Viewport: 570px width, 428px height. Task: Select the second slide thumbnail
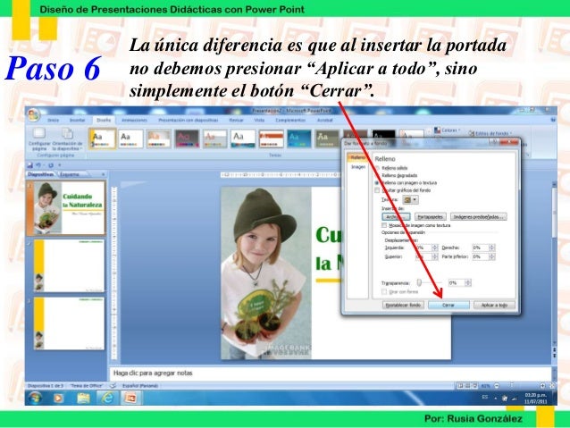click(x=69, y=265)
